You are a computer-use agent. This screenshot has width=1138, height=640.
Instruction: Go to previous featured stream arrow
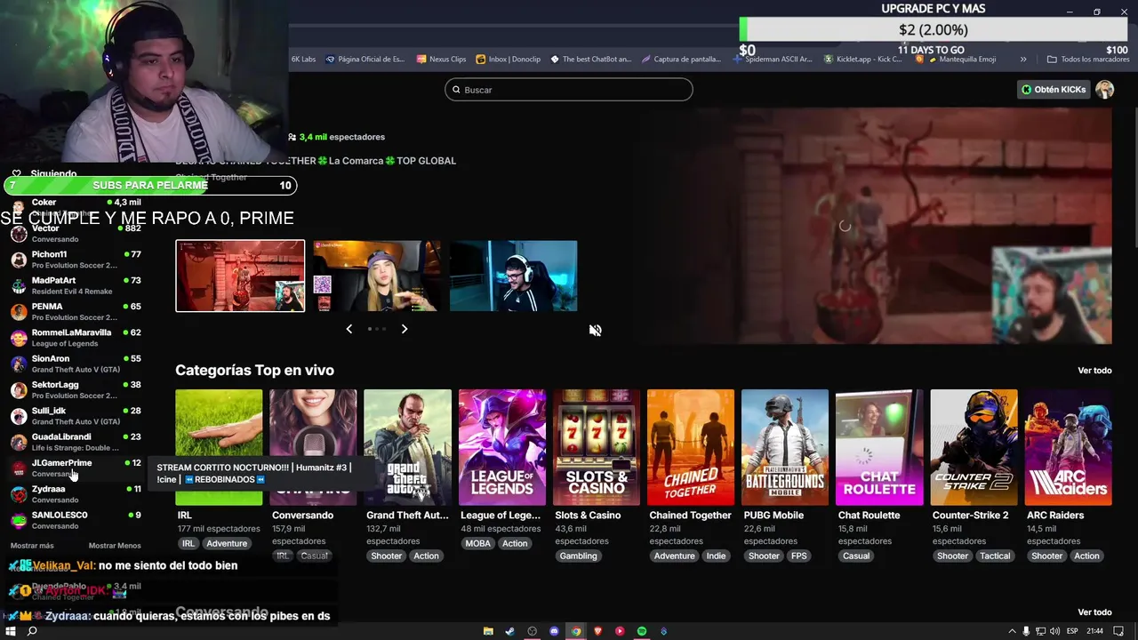click(x=349, y=329)
